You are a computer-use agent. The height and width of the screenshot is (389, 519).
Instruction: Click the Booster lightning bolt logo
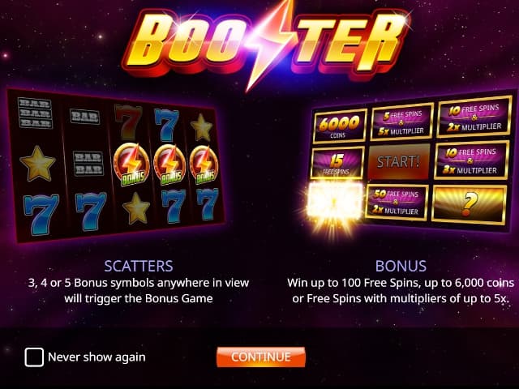click(x=266, y=41)
